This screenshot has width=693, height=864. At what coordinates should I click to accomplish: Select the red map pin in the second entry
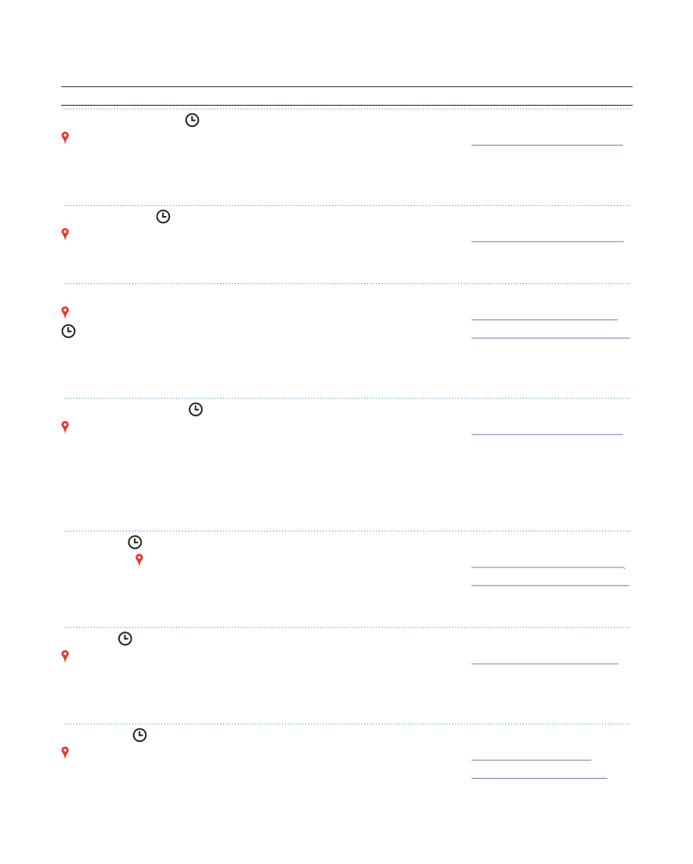pos(65,234)
